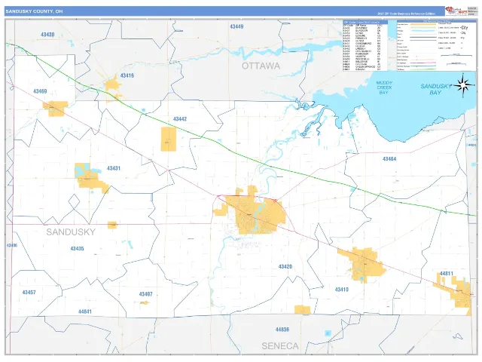Click the SENECA county label
This screenshot has height=362, width=482.
click(279, 346)
